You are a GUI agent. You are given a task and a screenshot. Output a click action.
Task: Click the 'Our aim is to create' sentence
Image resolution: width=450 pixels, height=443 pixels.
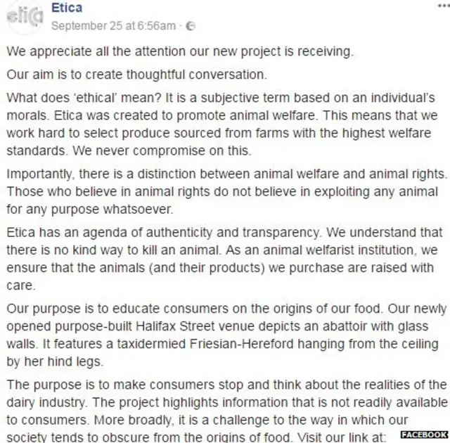point(136,75)
